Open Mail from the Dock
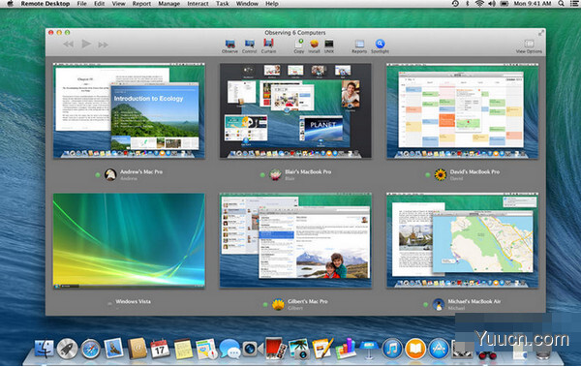581x367 pixels. 113,349
